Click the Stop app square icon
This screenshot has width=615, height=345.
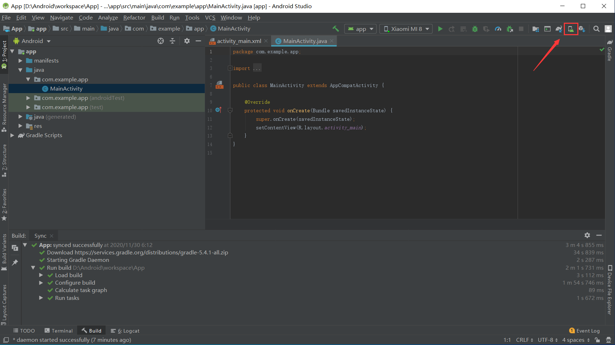point(521,29)
